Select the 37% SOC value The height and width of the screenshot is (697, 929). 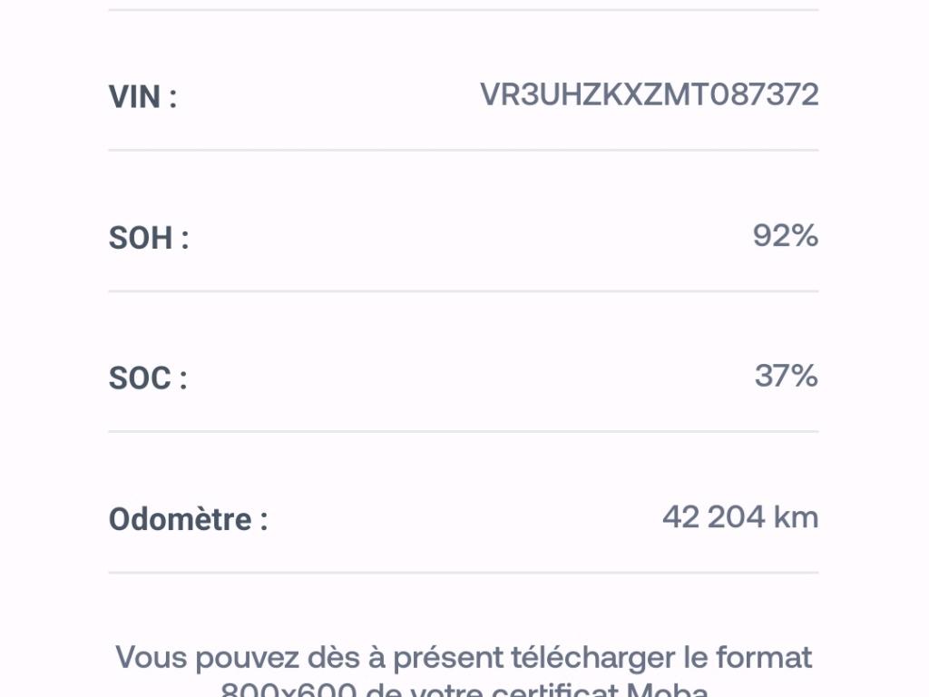[x=786, y=376]
